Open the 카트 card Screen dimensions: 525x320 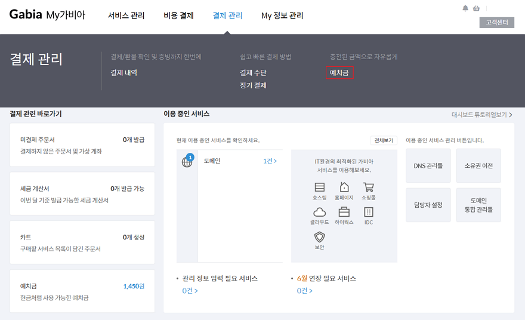pos(82,242)
